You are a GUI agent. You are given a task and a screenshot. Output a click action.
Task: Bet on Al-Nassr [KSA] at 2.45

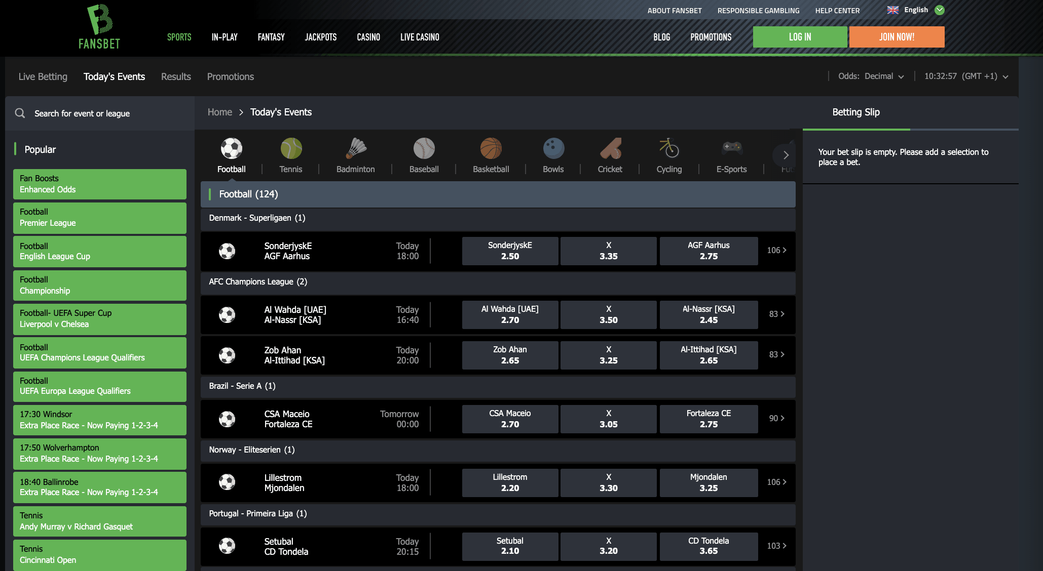[x=709, y=314]
